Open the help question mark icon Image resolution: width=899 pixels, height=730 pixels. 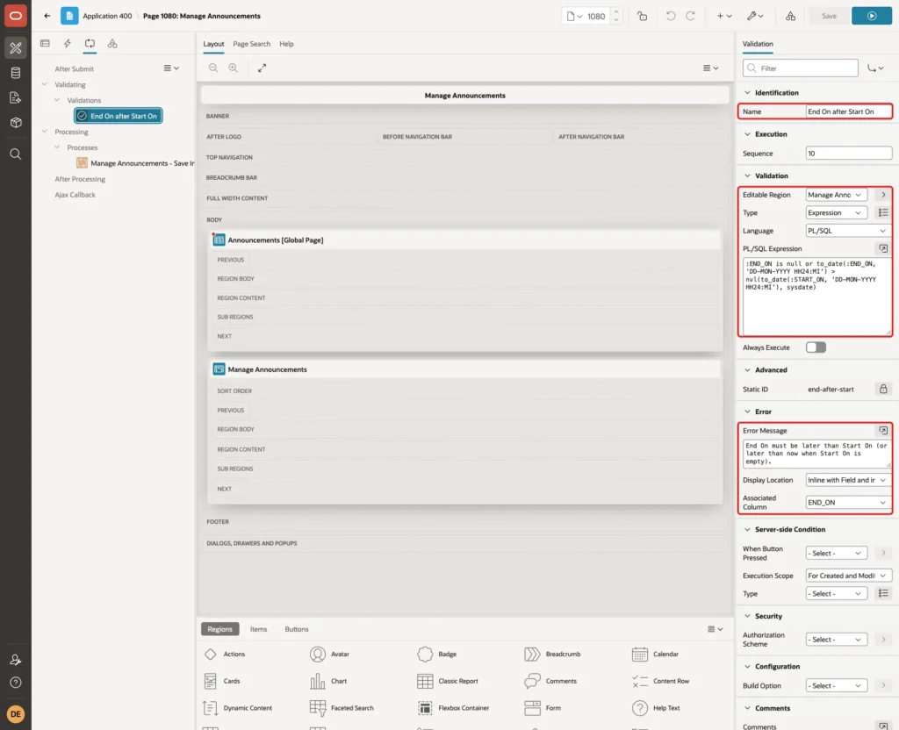[16, 683]
